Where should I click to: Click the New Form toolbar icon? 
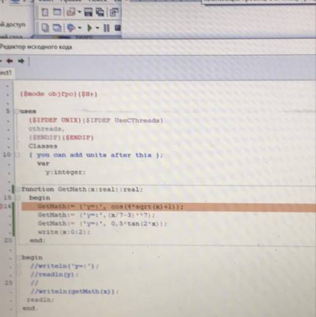click(x=57, y=12)
